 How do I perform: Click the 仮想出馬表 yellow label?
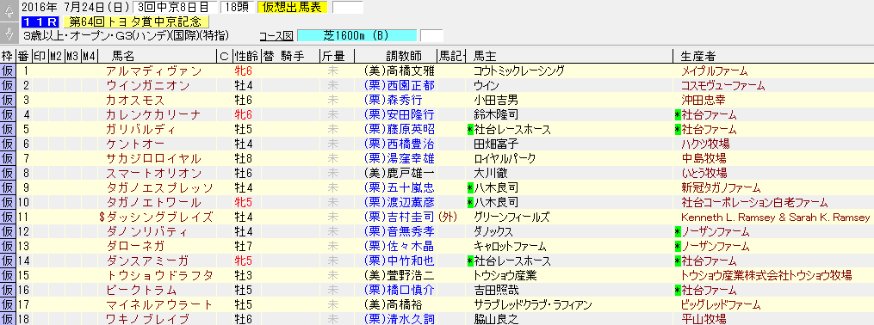click(x=293, y=7)
